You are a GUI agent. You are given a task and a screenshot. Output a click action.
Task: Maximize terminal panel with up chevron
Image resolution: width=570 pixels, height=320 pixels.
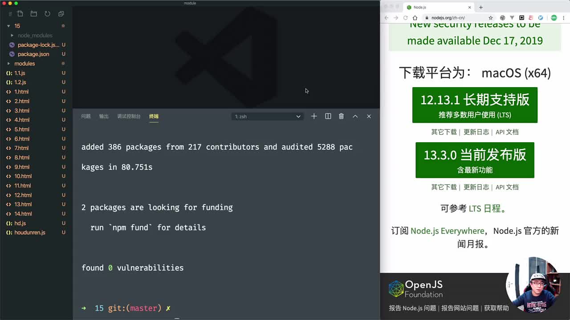click(x=355, y=116)
